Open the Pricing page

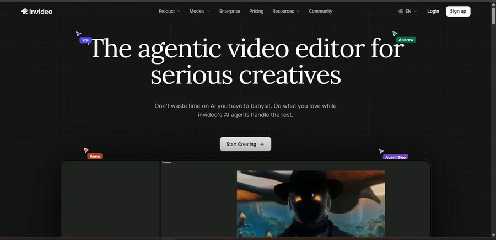[256, 11]
